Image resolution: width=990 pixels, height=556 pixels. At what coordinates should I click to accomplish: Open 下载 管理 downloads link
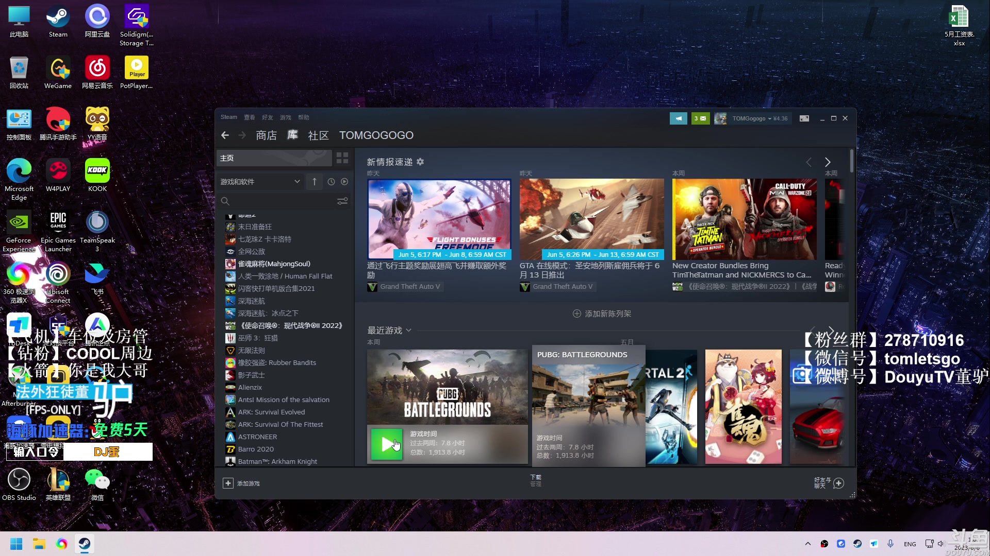536,480
